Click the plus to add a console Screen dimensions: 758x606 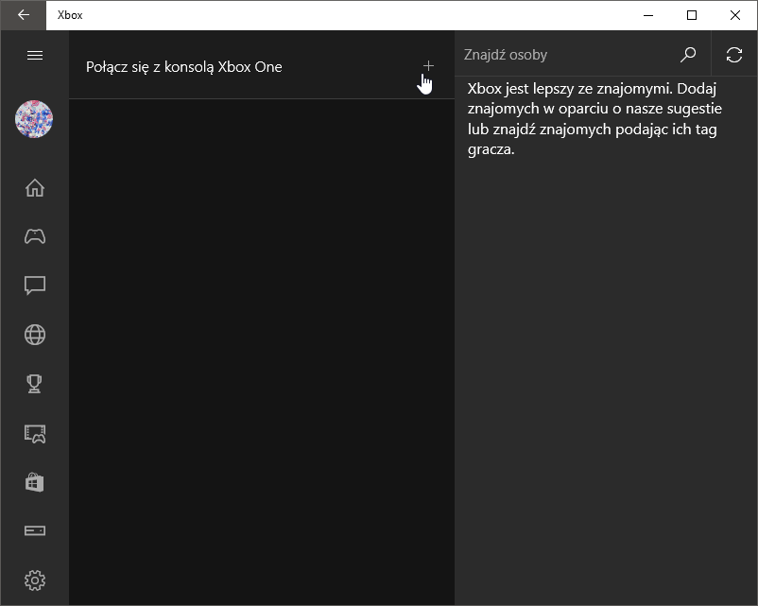[x=428, y=66]
